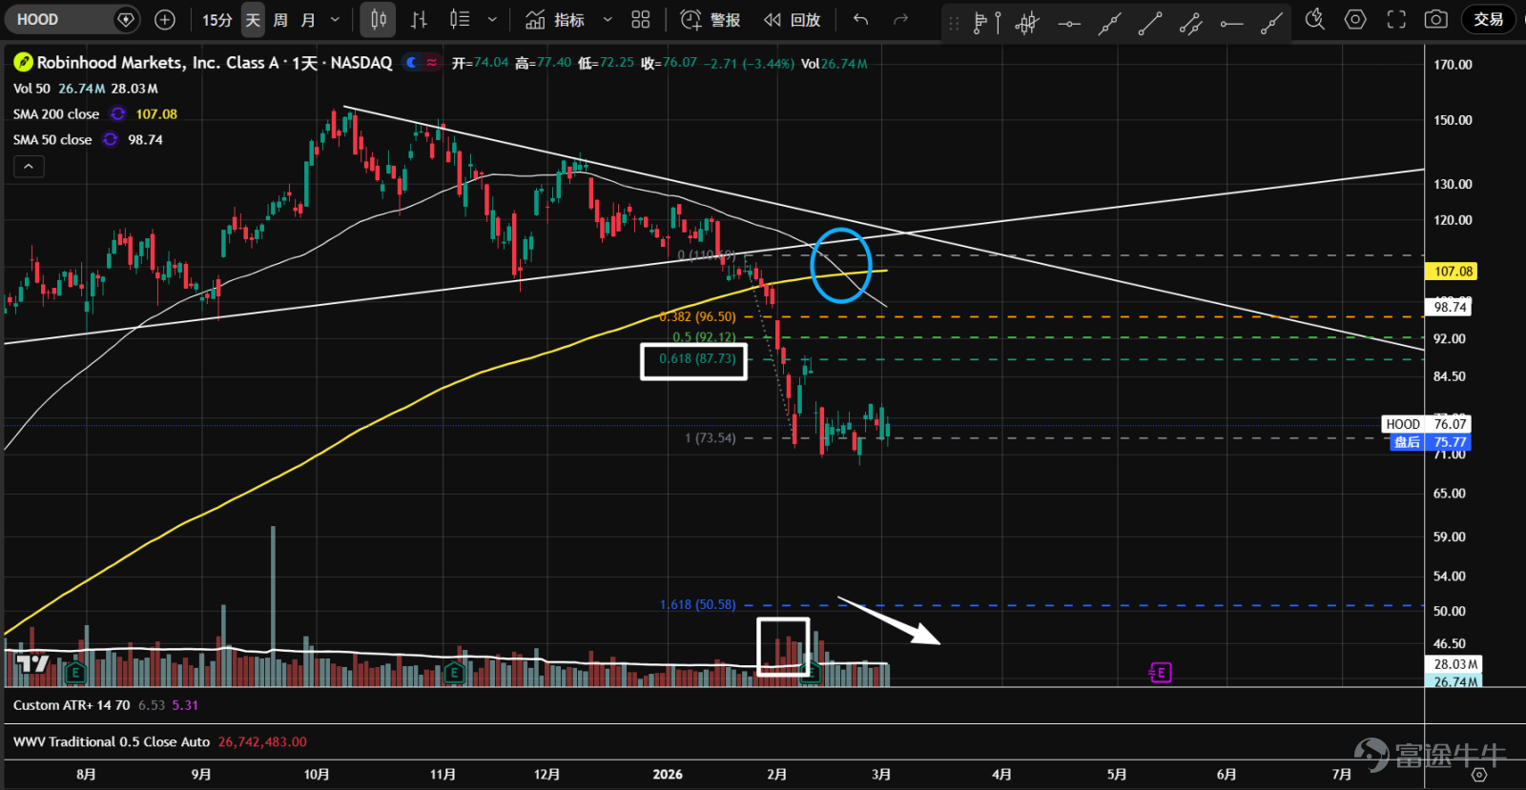Click the 2026 label on time axis

click(668, 775)
